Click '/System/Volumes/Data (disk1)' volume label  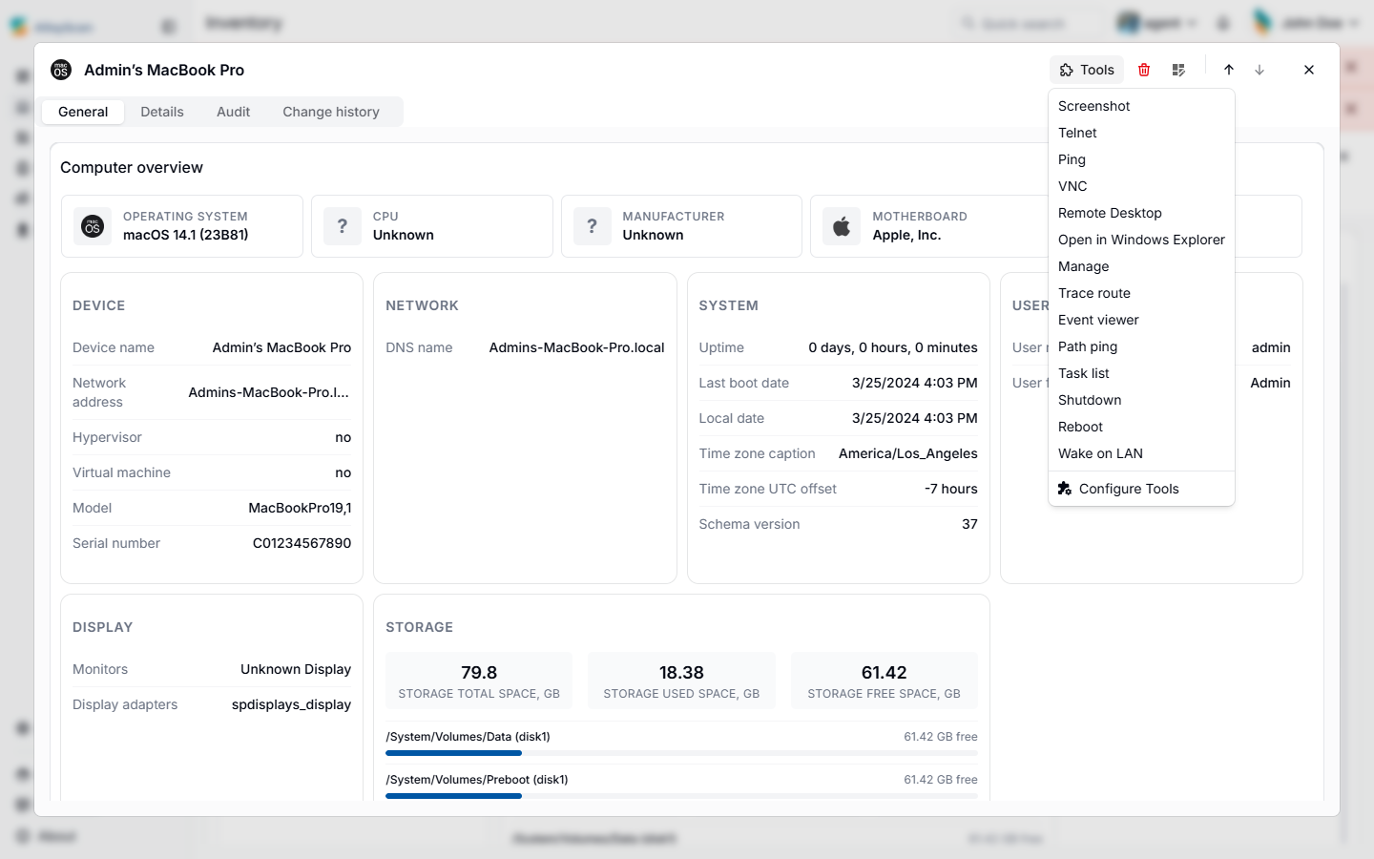click(x=468, y=737)
